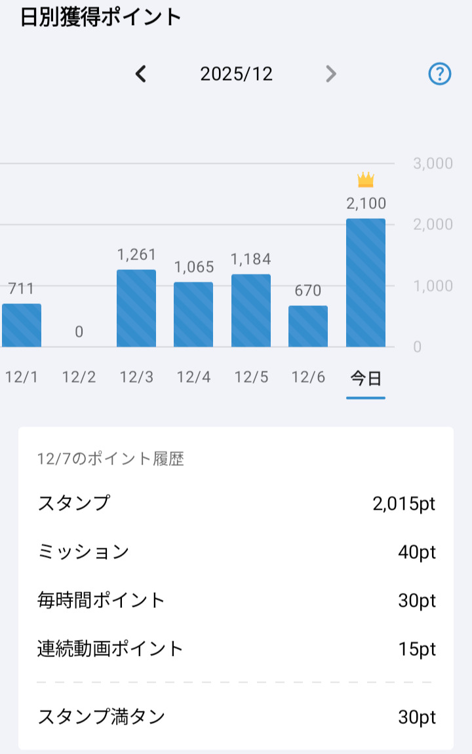Viewport: 472px width, 754px height.
Task: Switch to the 12/2 date label
Action: point(79,378)
